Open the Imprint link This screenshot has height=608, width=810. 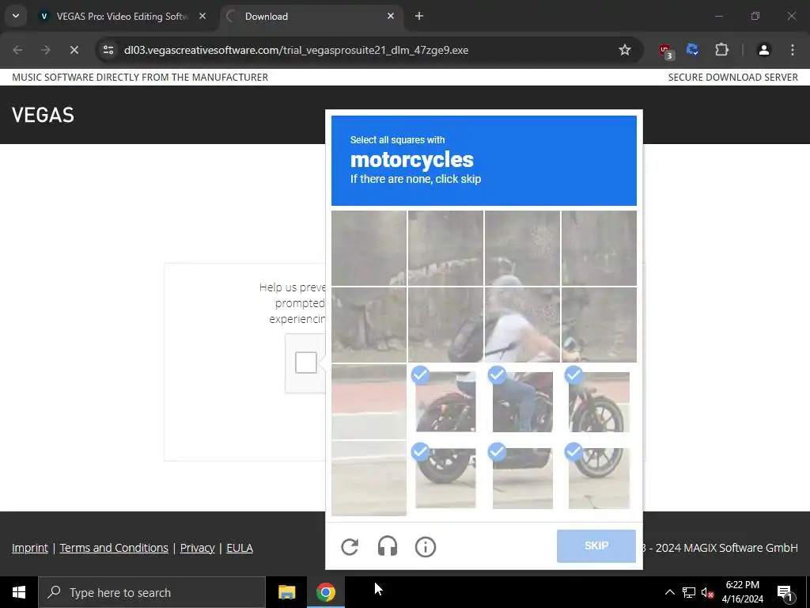(30, 548)
